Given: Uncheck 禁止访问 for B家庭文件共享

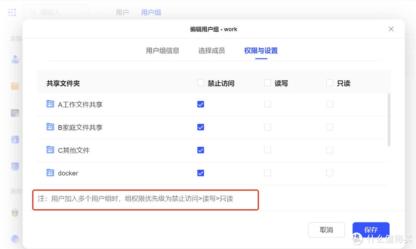Looking at the screenshot, I should 201,127.
